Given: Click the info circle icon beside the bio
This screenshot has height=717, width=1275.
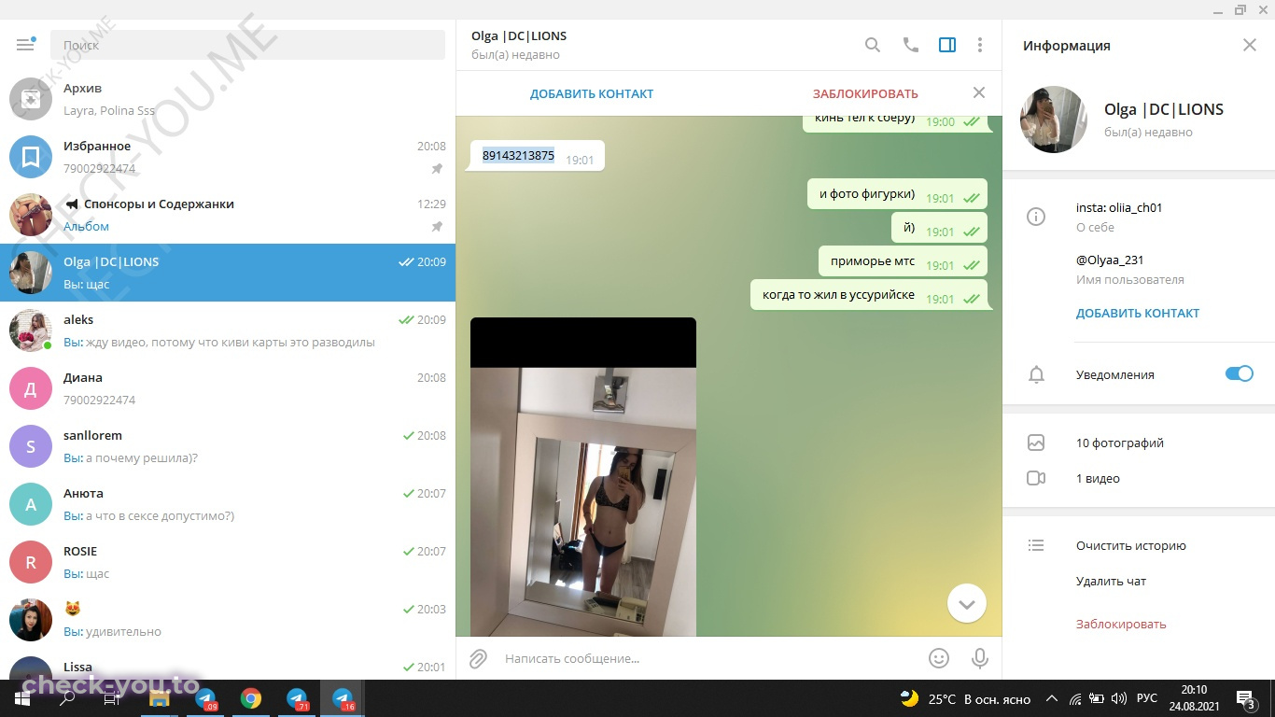Looking at the screenshot, I should point(1036,217).
